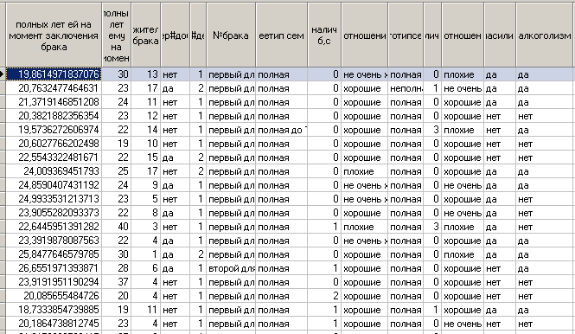Select the cell 22,6445951391282

pos(54,227)
